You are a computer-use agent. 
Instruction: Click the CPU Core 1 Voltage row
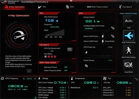(52, 88)
